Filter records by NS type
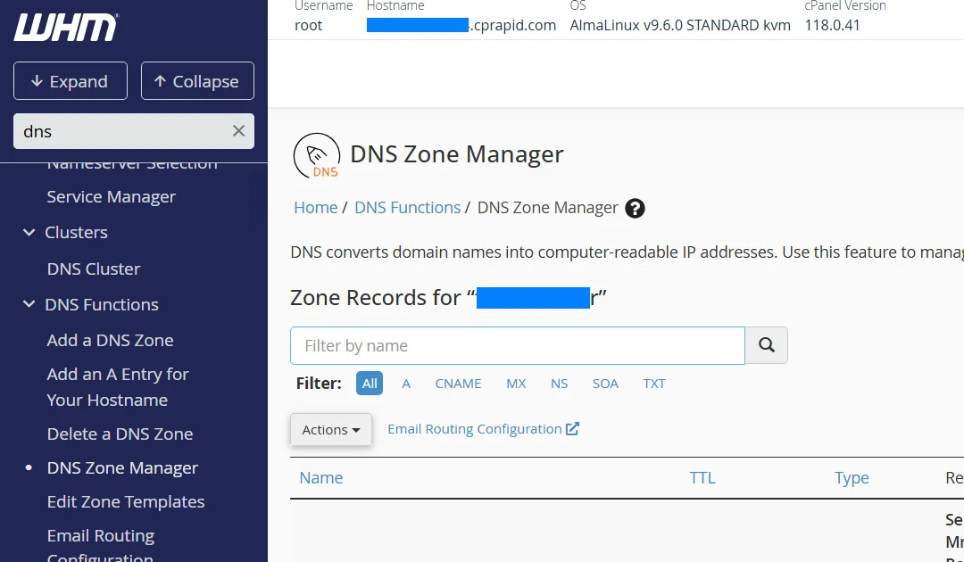 559,384
